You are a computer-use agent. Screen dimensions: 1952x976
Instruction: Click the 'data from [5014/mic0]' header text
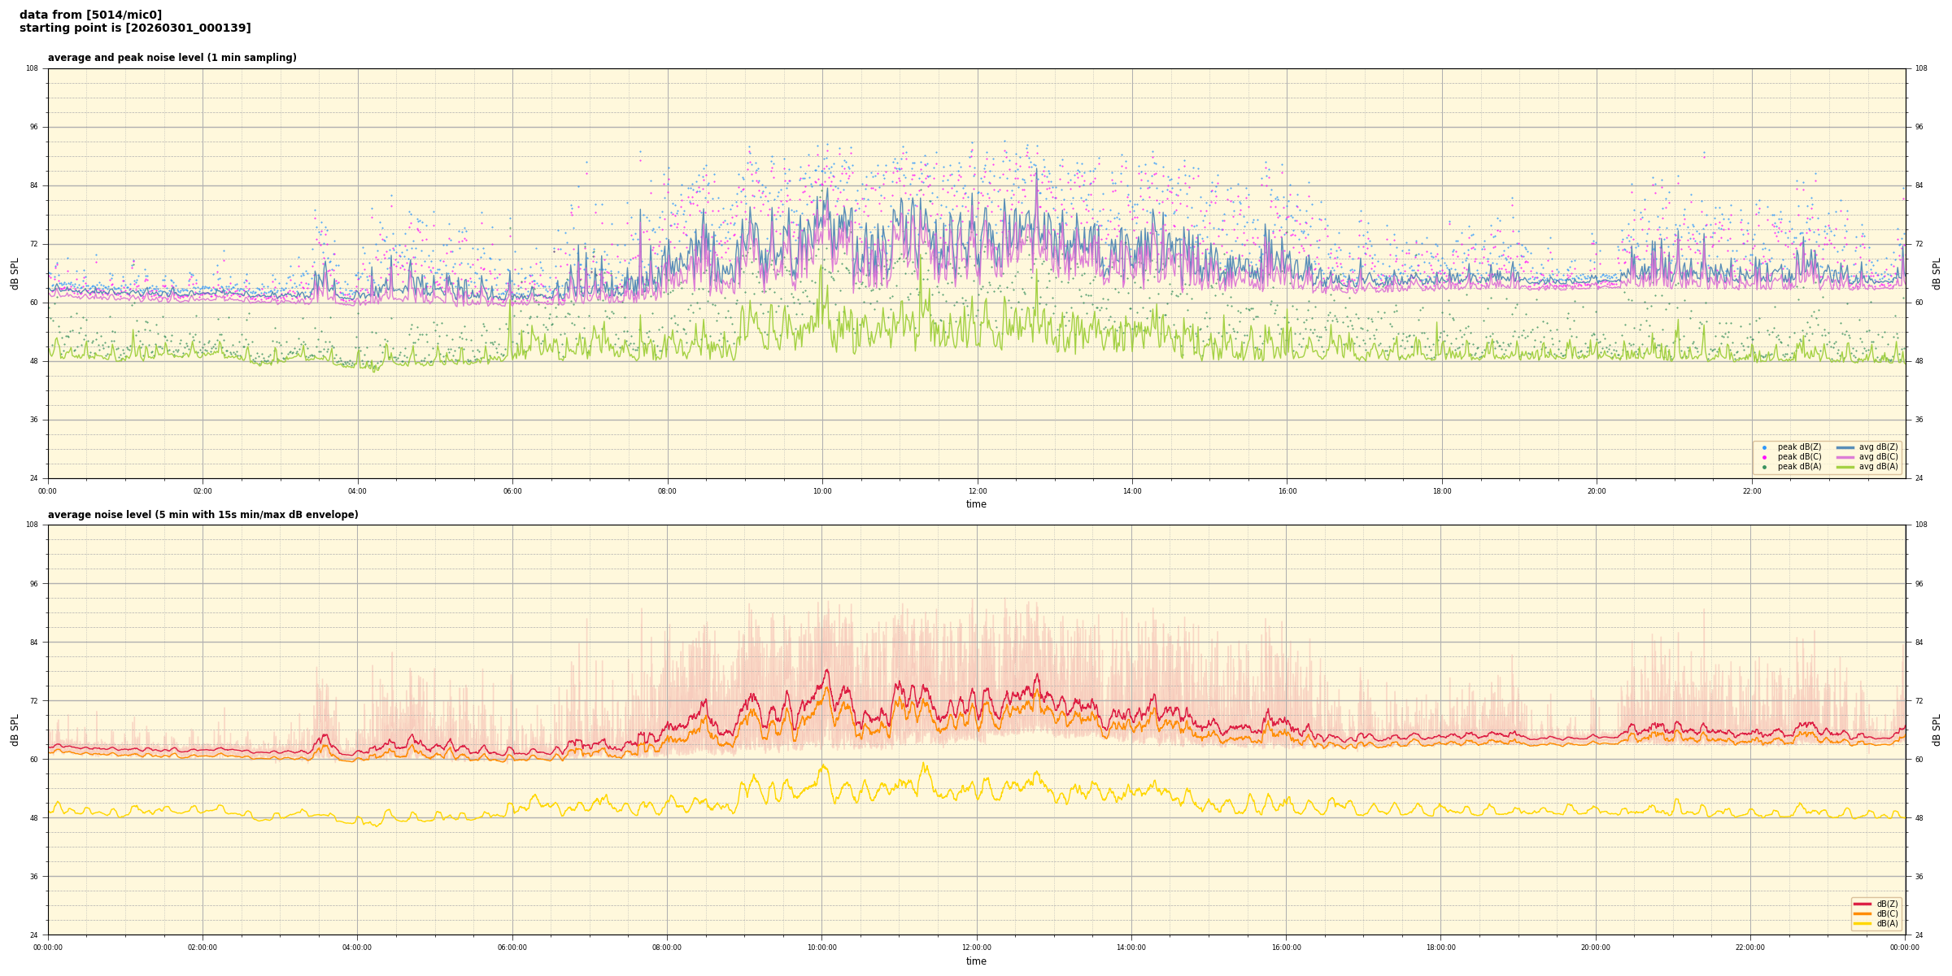point(90,15)
